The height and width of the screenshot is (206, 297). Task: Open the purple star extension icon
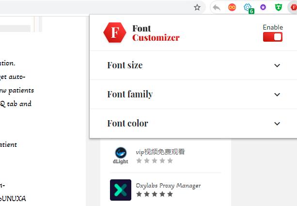(263, 7)
